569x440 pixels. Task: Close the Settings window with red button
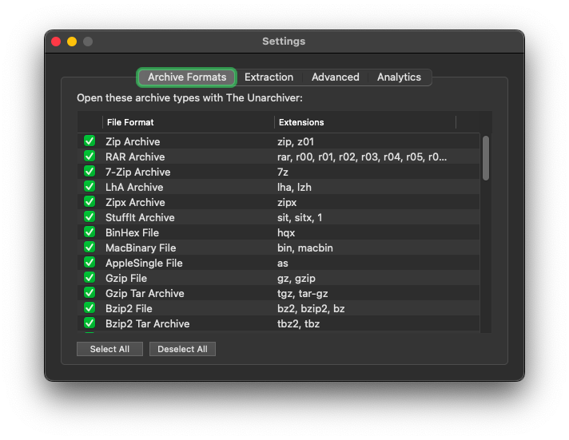pos(56,42)
